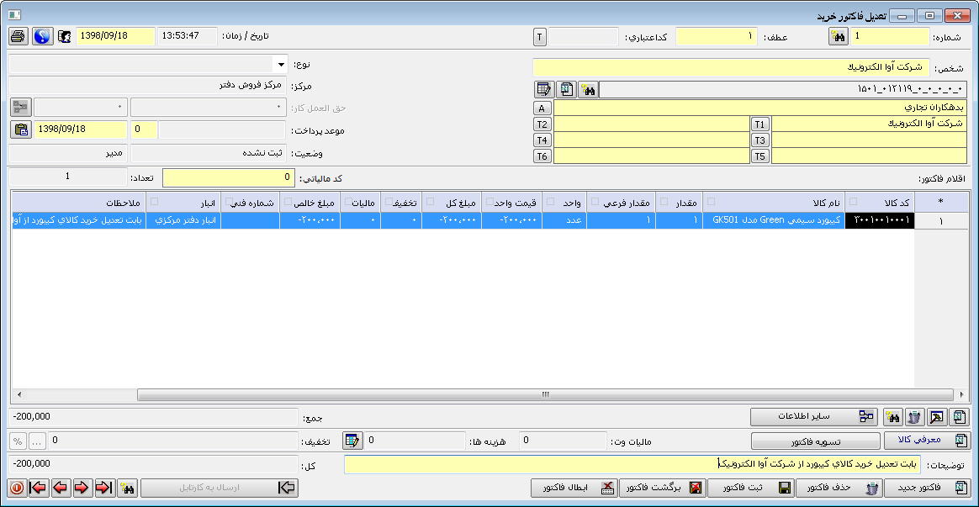Image resolution: width=979 pixels, height=507 pixels.
Task: Click binoculars icon next to account code field
Action: point(588,89)
